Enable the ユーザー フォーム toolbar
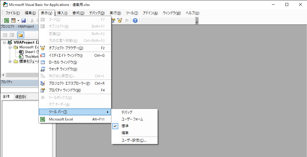Viewport: 307px width, 157px height. click(x=135, y=119)
